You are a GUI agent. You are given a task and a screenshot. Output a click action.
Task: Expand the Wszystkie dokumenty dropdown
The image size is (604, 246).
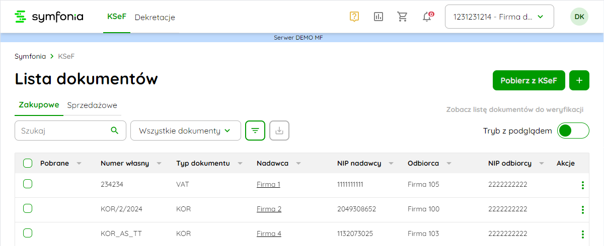185,131
